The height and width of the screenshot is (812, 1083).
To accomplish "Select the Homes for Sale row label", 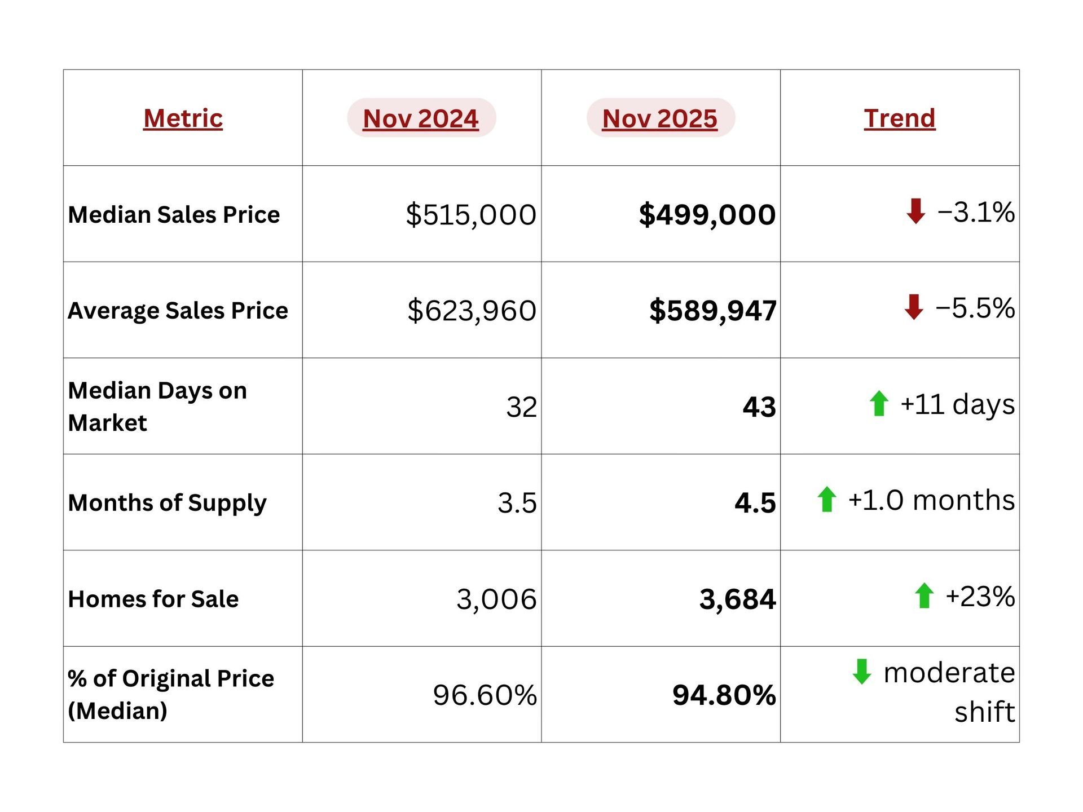I will (x=153, y=599).
